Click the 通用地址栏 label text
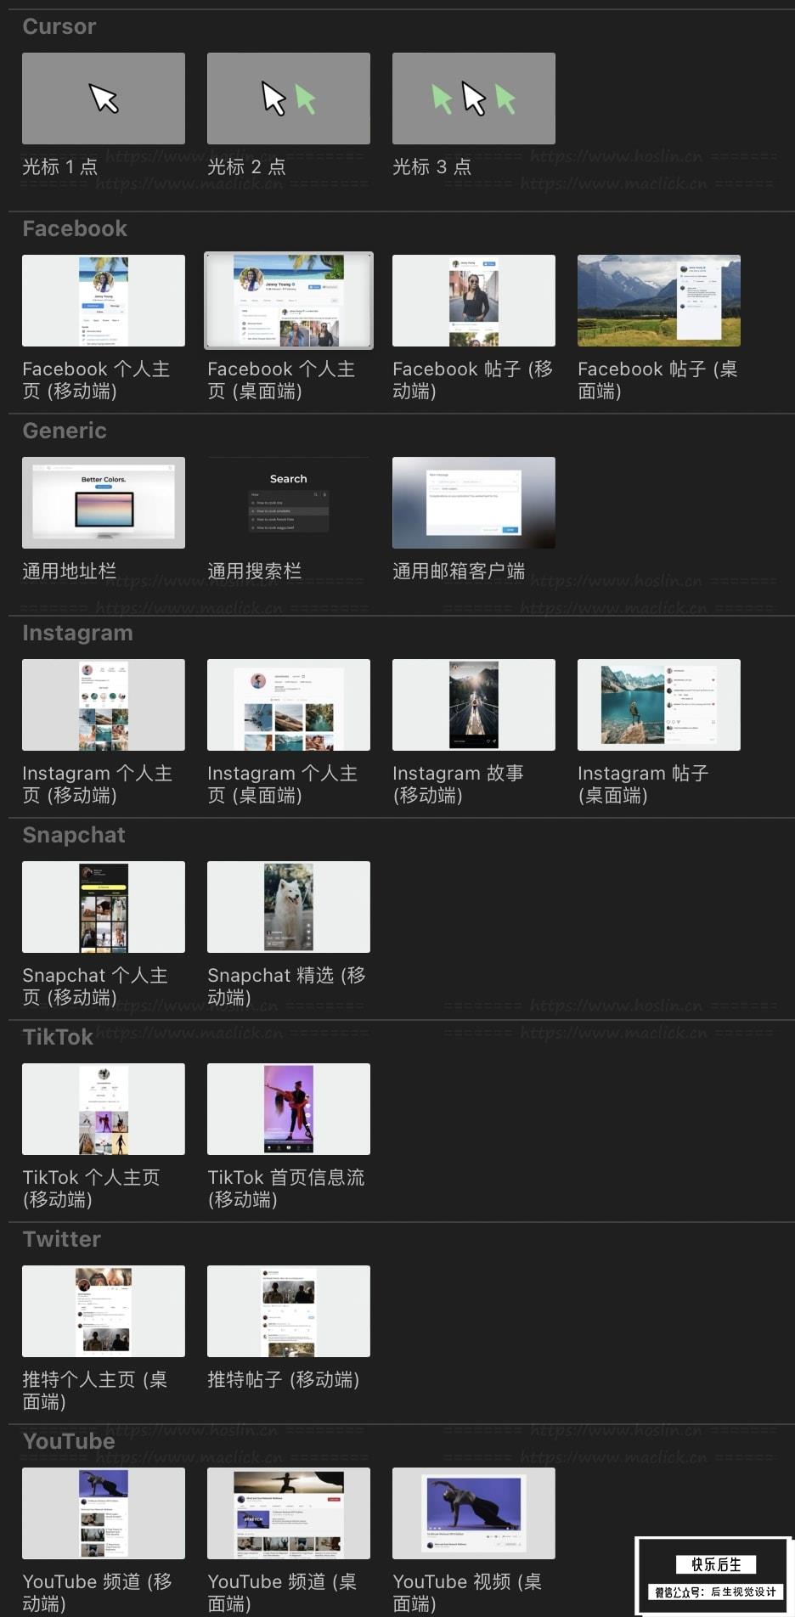This screenshot has width=795, height=1617. 69,571
